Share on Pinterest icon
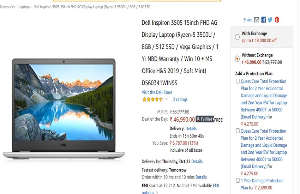 pos(277,20)
